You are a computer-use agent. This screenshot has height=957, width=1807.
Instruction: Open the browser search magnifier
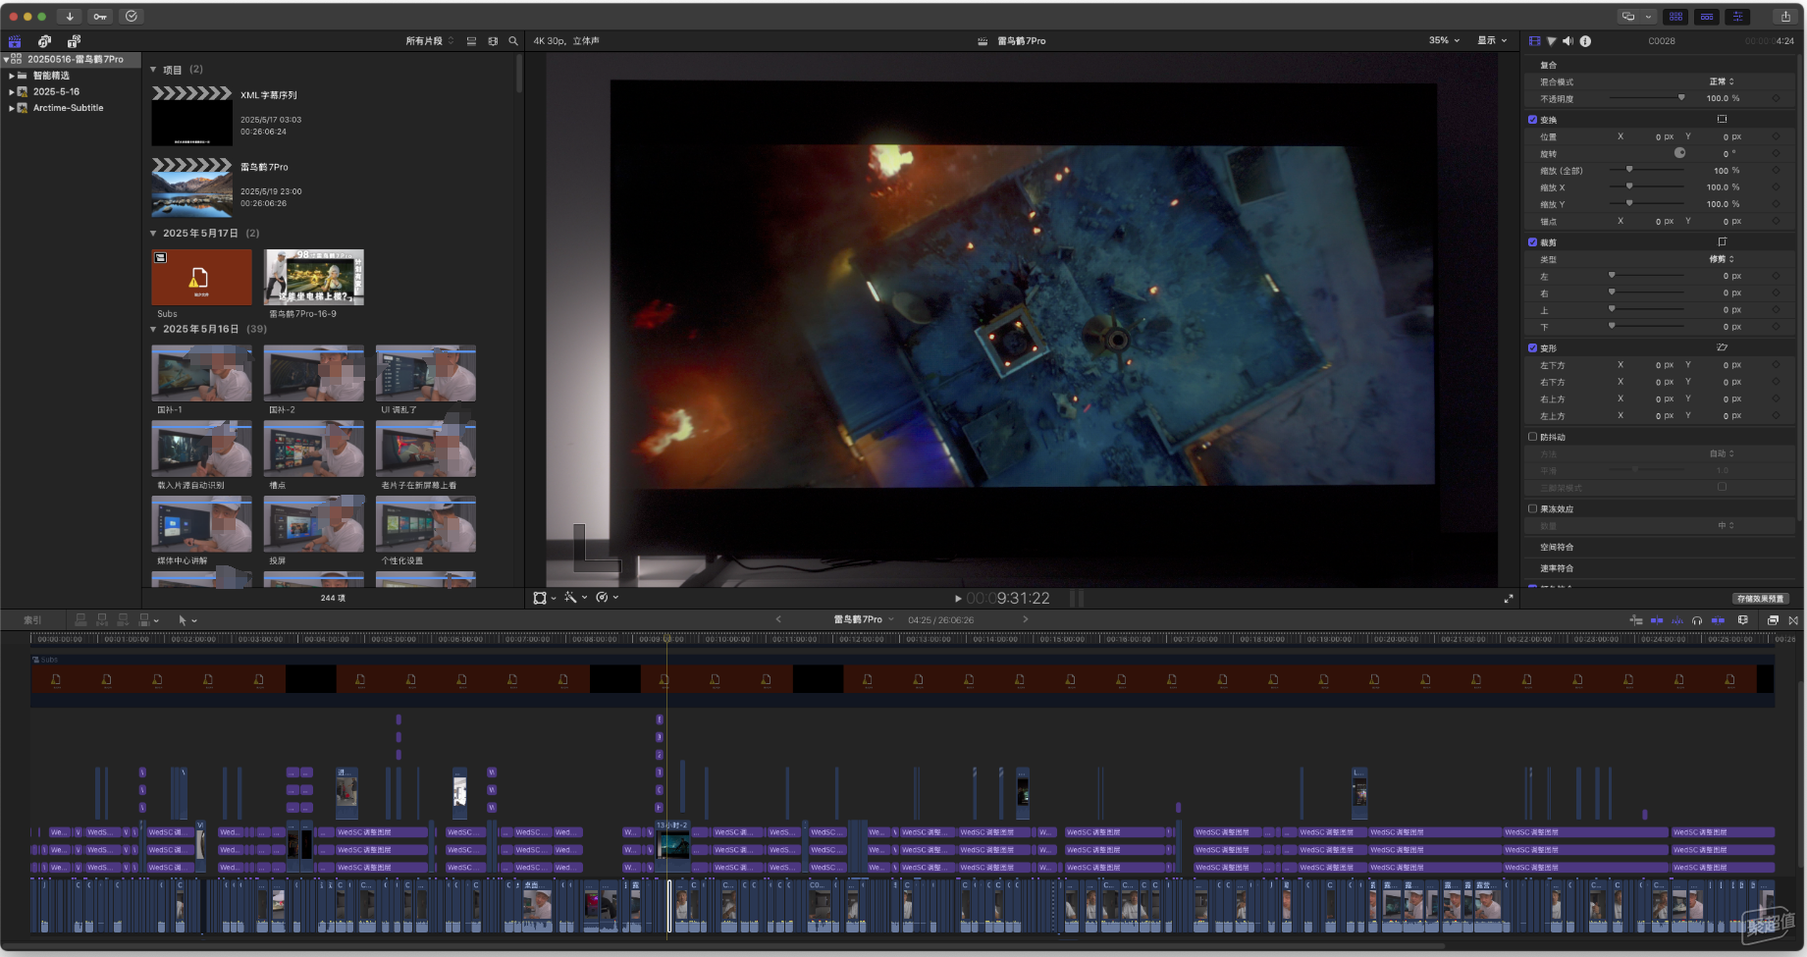[512, 41]
